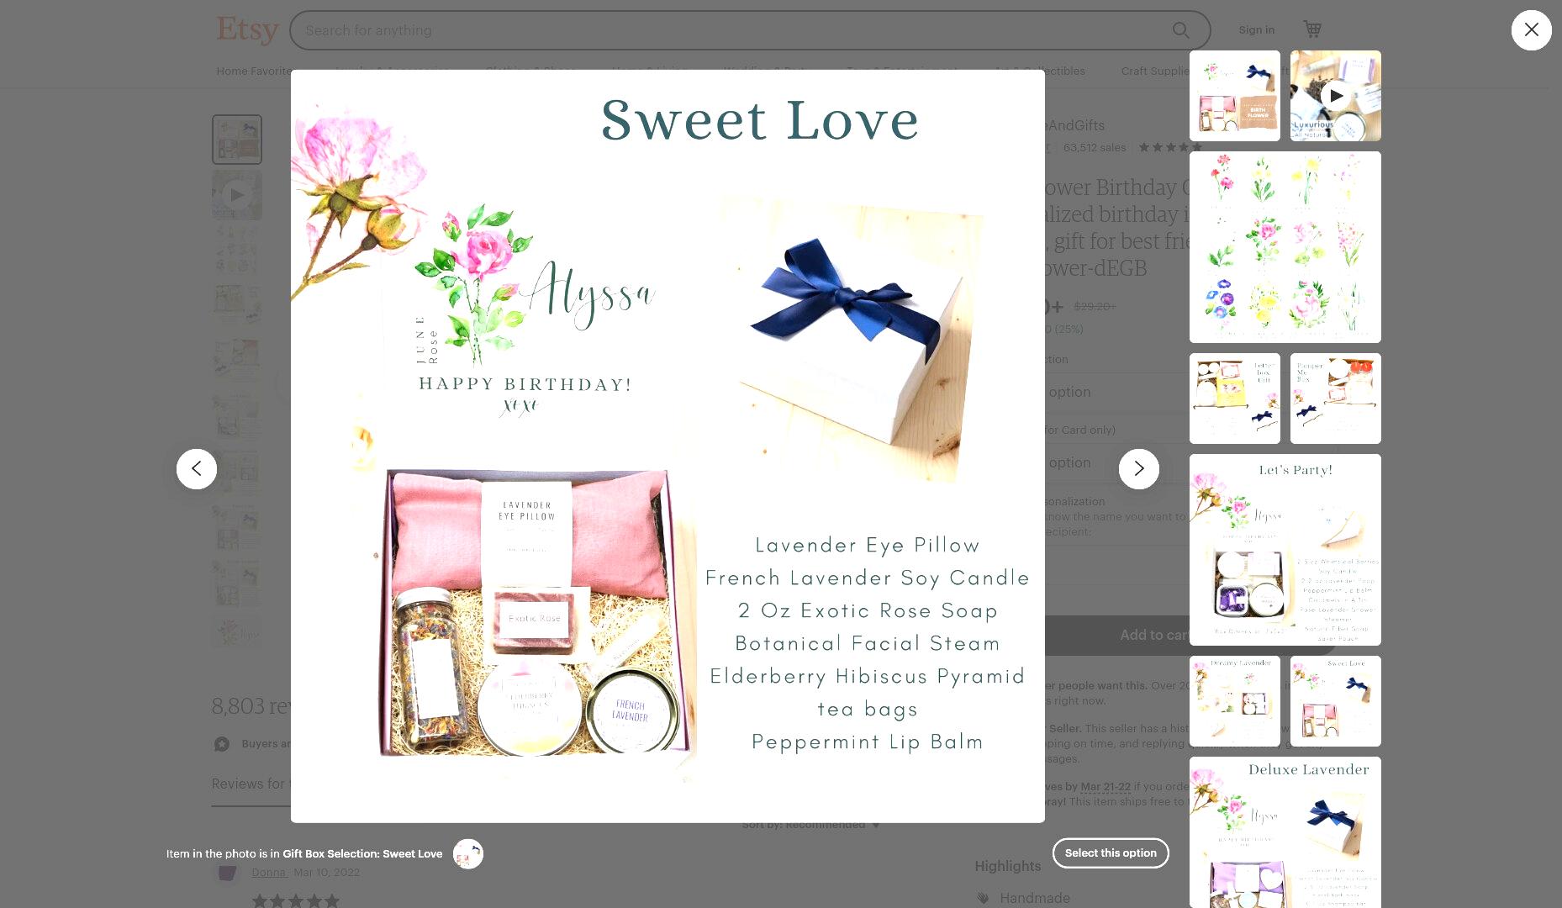1562x908 pixels.
Task: Click the search magnifier icon
Action: (1180, 30)
